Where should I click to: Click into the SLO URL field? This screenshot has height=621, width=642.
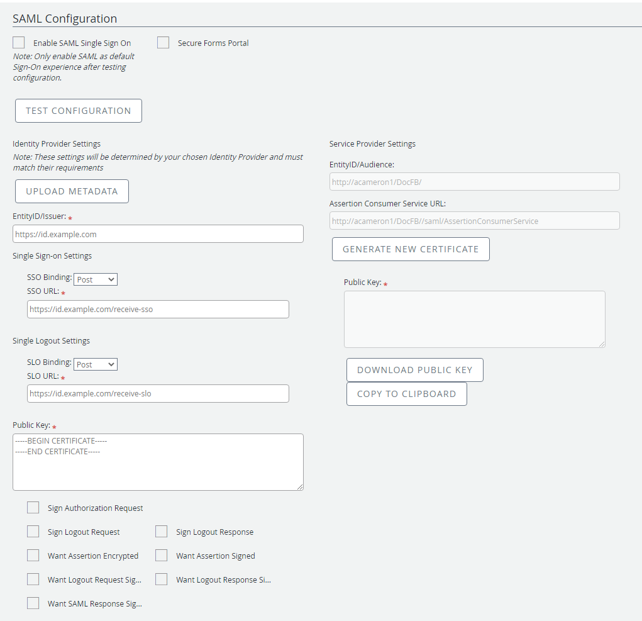158,394
